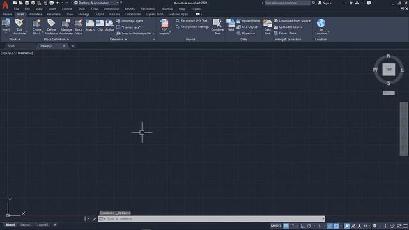The height and width of the screenshot is (230, 409).
Task: Switch to the Layout1 tab
Action: [26, 224]
